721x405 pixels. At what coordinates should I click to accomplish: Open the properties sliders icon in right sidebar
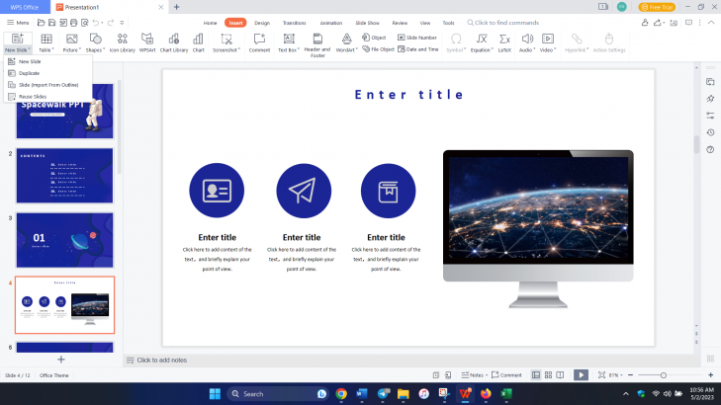[710, 116]
